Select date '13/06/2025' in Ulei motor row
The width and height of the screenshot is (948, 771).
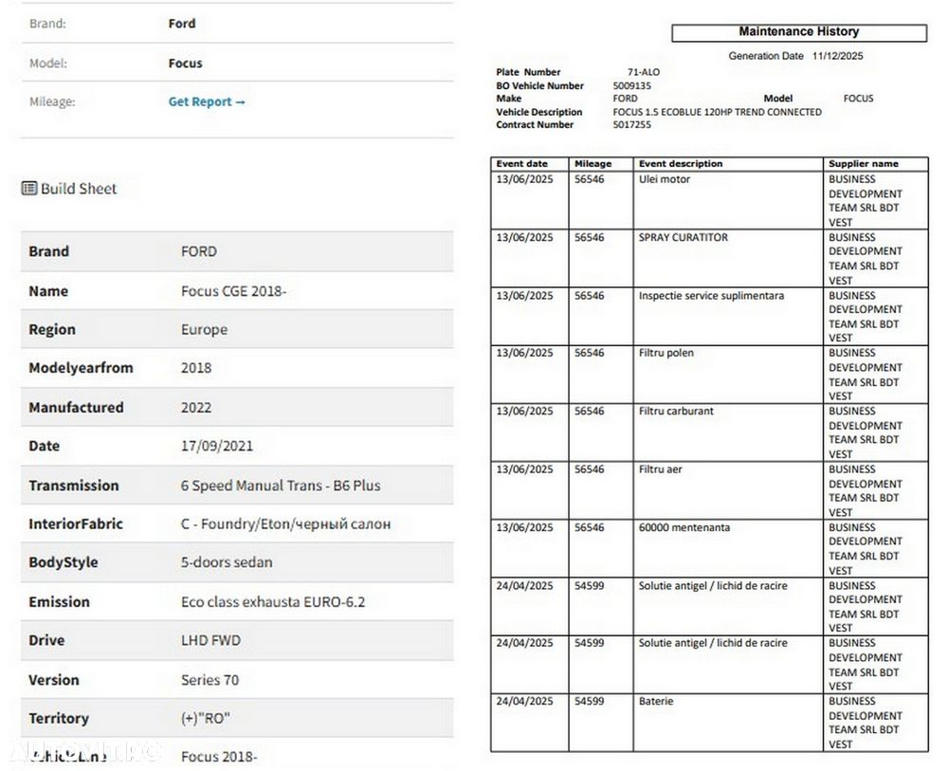click(x=524, y=179)
